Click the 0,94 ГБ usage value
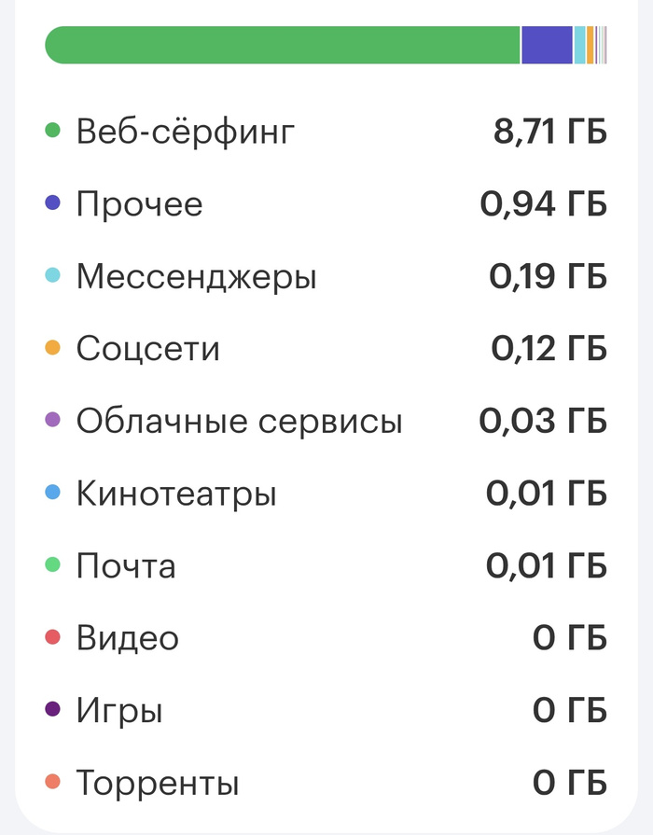Screen dimensions: 653x835 (x=544, y=204)
